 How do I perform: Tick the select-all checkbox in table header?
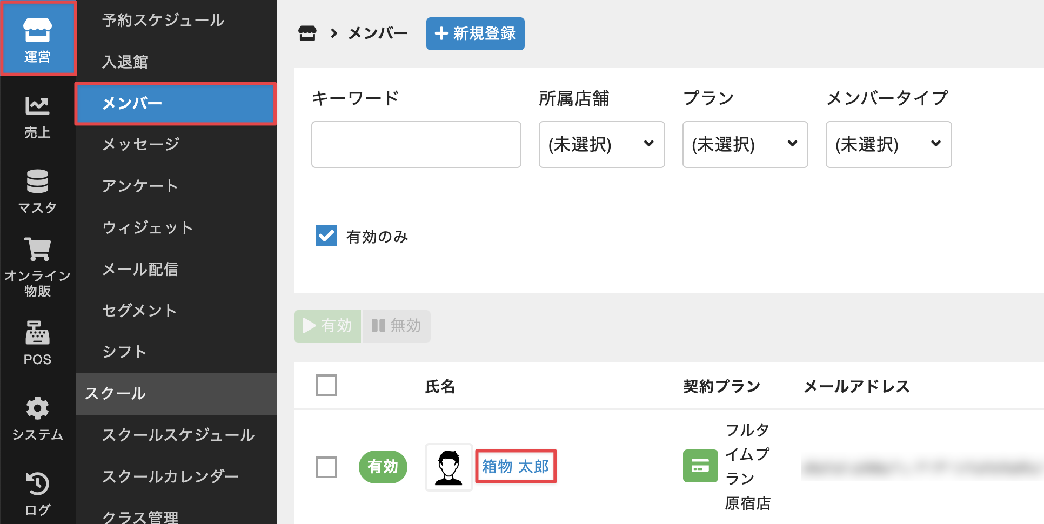pos(326,385)
